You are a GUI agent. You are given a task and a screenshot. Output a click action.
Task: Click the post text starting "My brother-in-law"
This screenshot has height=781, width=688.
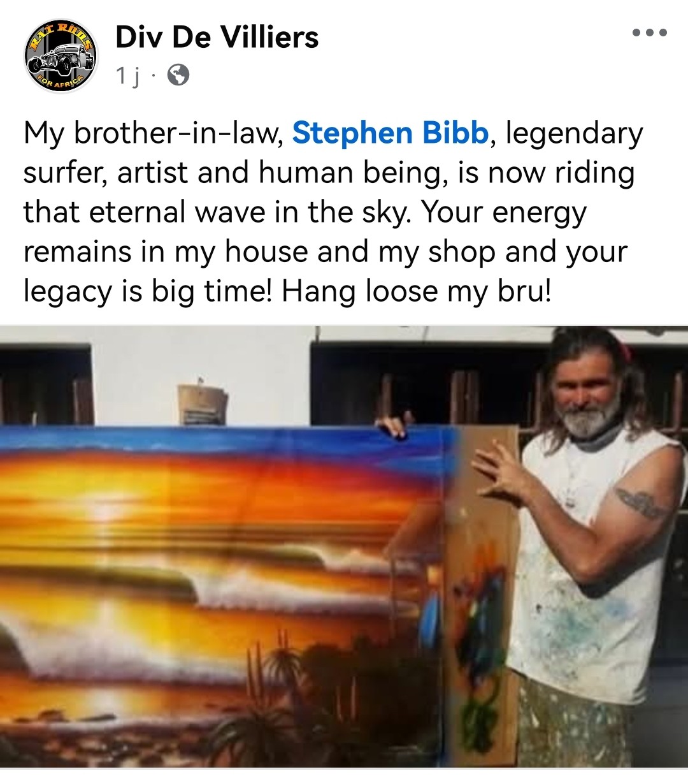[x=333, y=212]
